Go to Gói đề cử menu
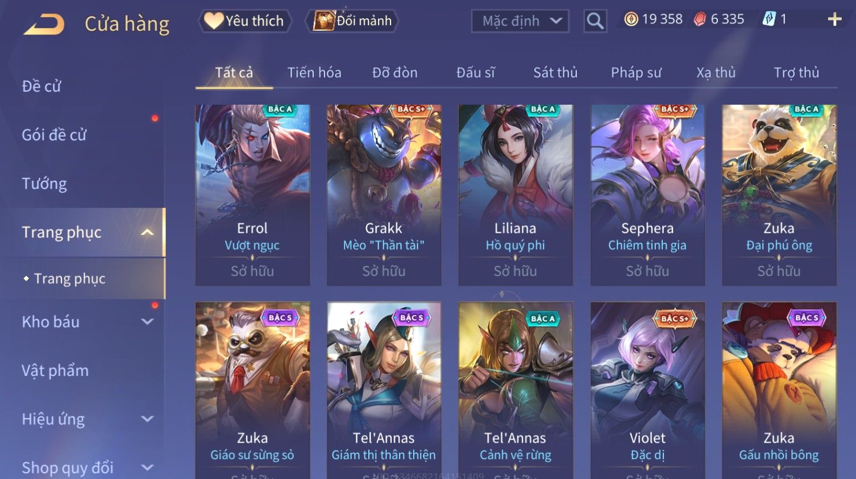Image resolution: width=856 pixels, height=479 pixels. point(54,135)
